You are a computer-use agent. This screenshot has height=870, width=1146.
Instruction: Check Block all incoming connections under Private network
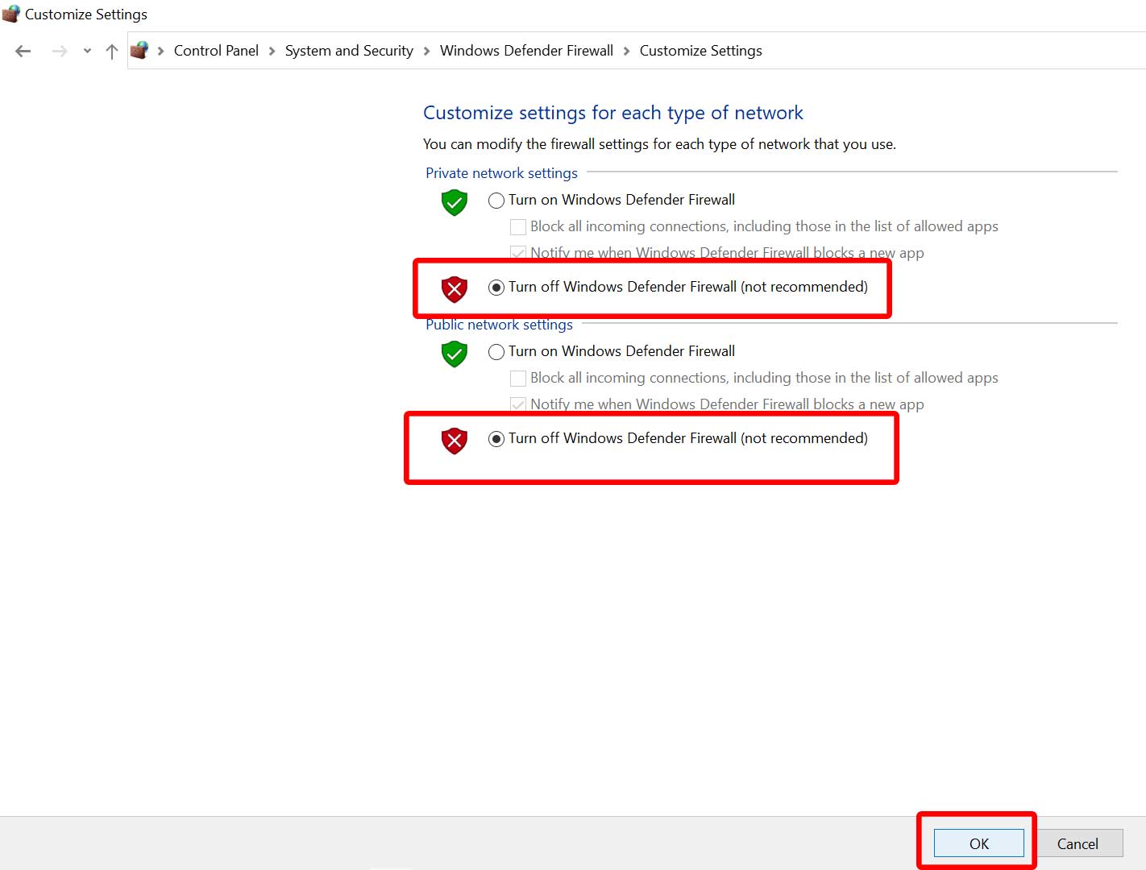pyautogui.click(x=518, y=227)
